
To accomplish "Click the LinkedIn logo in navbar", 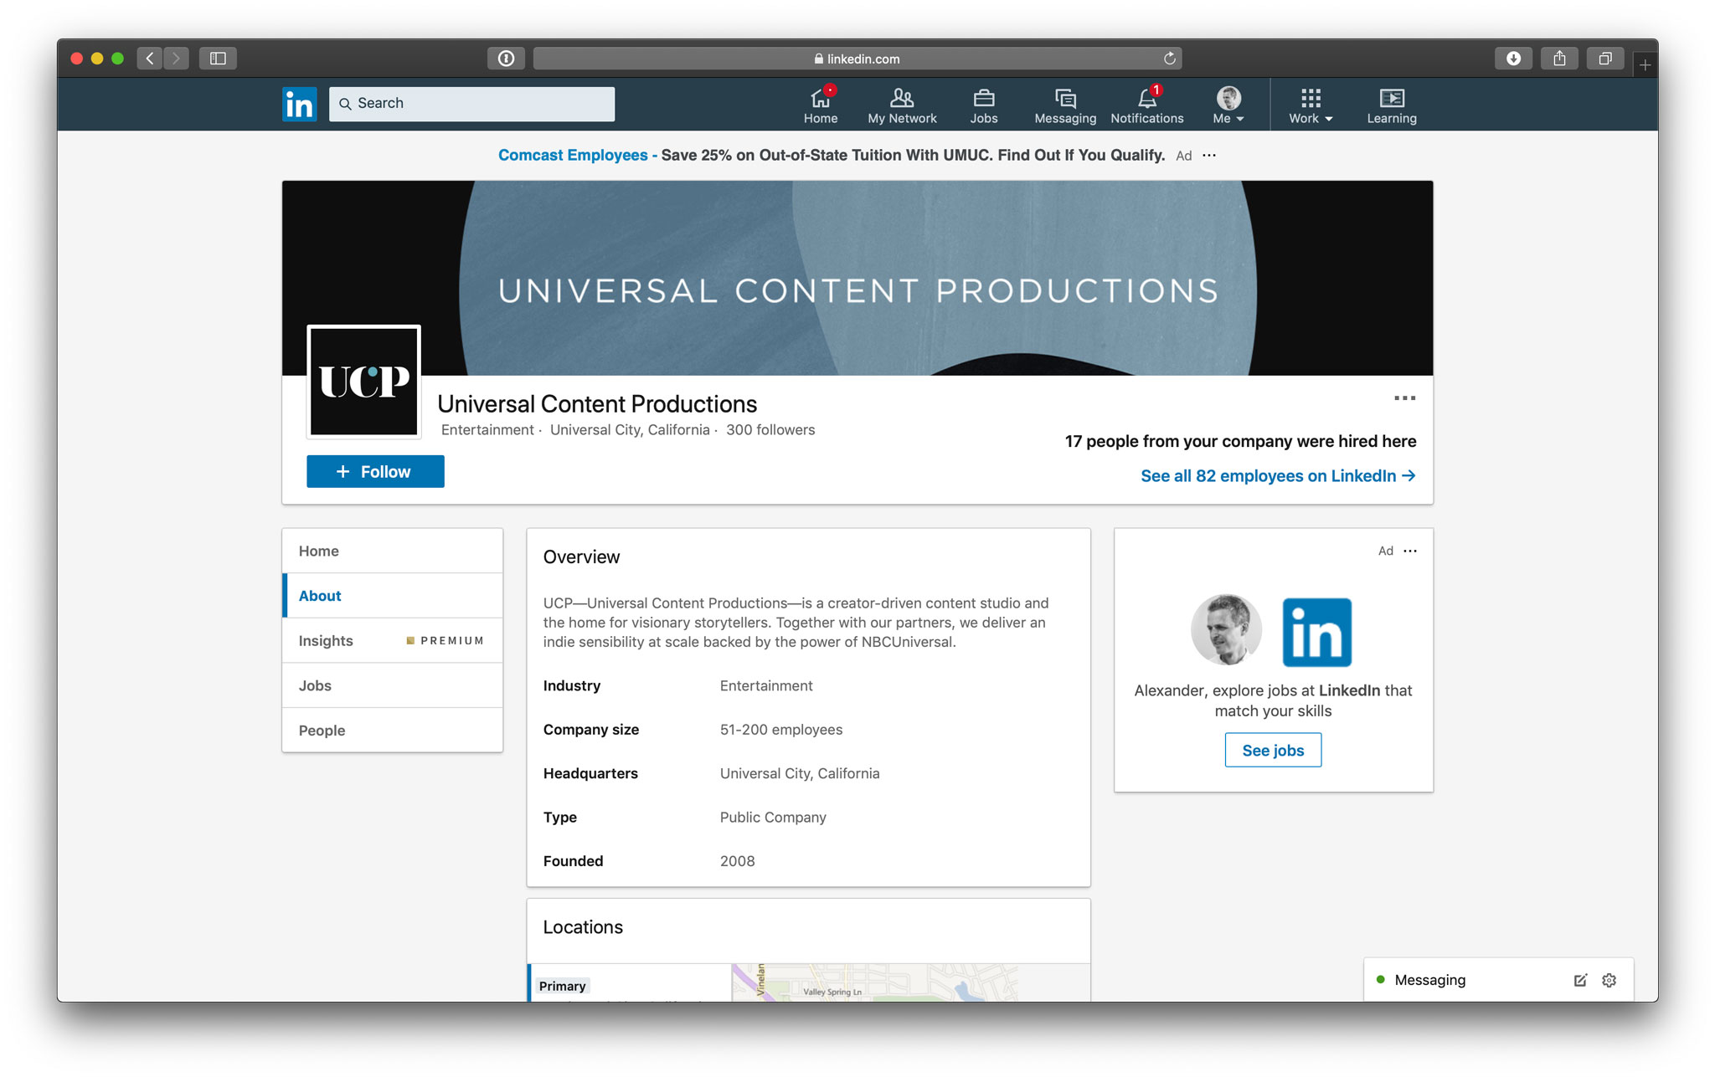I will coord(299,104).
